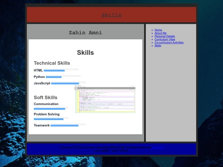Click the 'Problem Solving' skill label
The width and height of the screenshot is (223, 167).
click(x=47, y=114)
